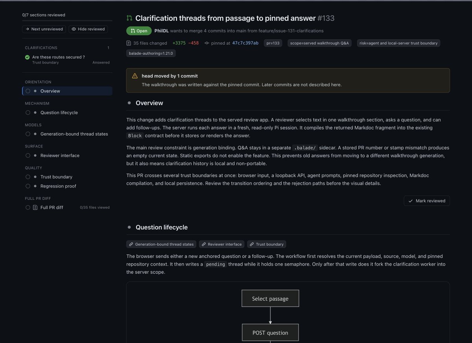Click the 'risk=agent and local-server trust boundary' tag

click(398, 43)
